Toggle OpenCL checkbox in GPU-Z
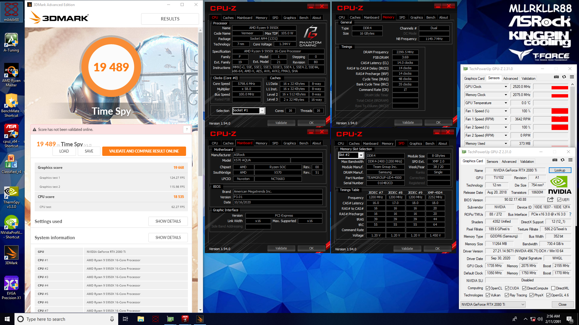The width and height of the screenshot is (579, 325). click(x=488, y=288)
